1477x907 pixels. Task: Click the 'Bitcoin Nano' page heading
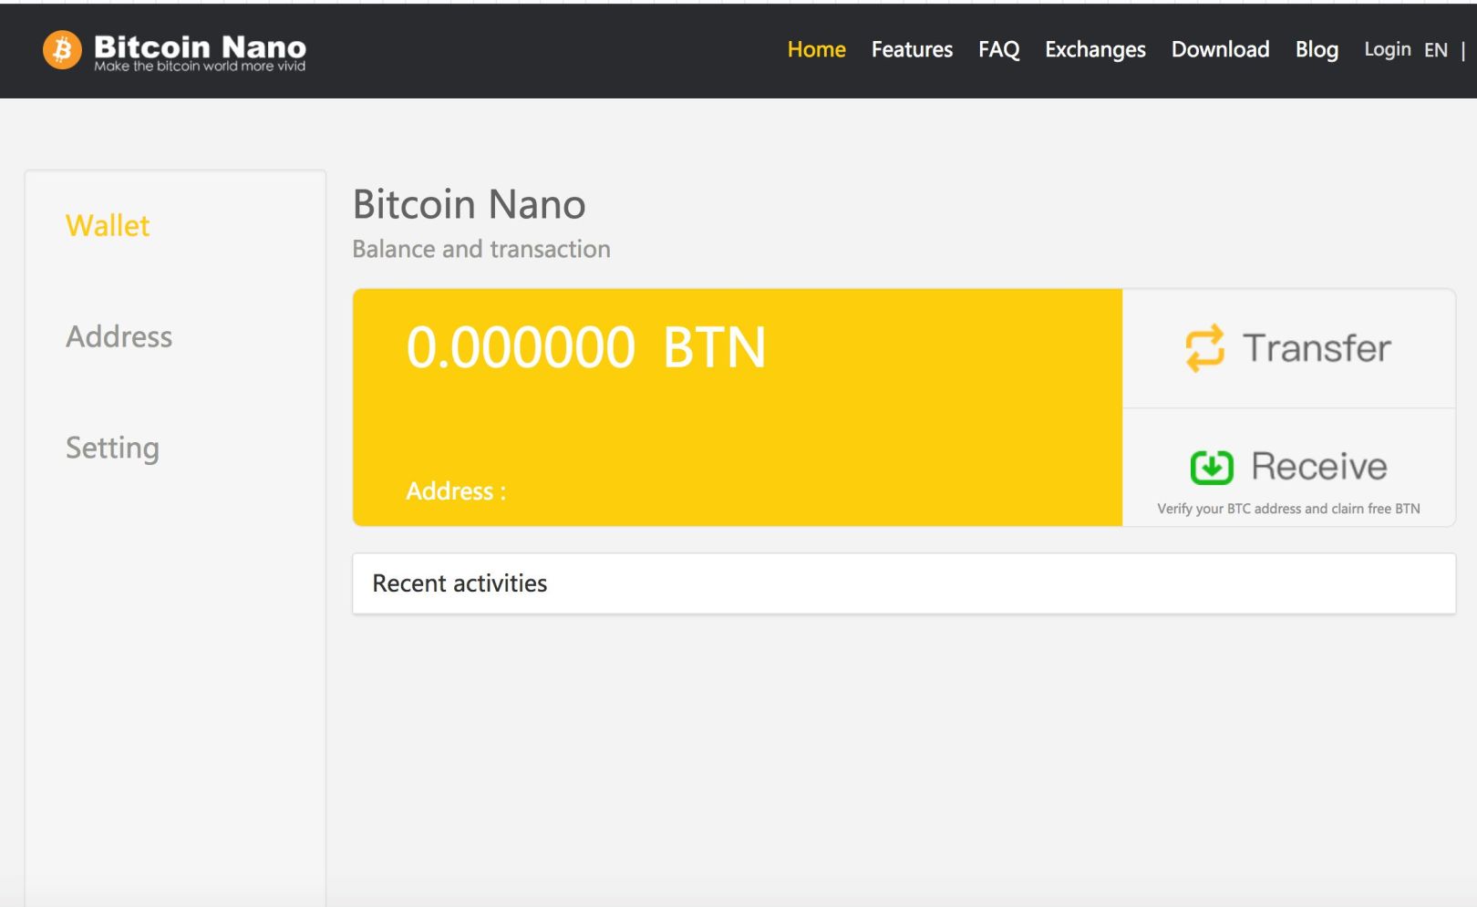click(469, 204)
